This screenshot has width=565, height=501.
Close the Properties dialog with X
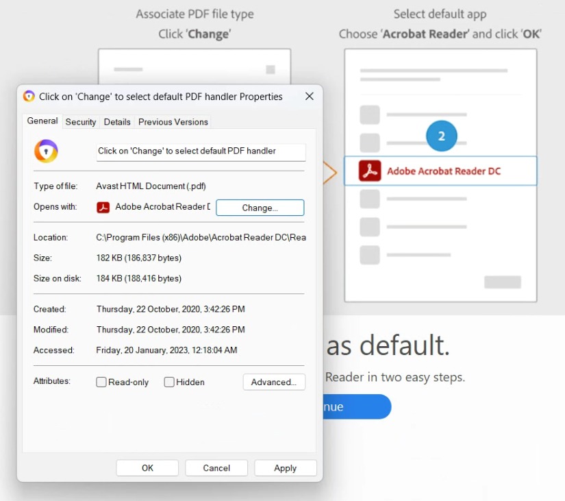[x=309, y=97]
